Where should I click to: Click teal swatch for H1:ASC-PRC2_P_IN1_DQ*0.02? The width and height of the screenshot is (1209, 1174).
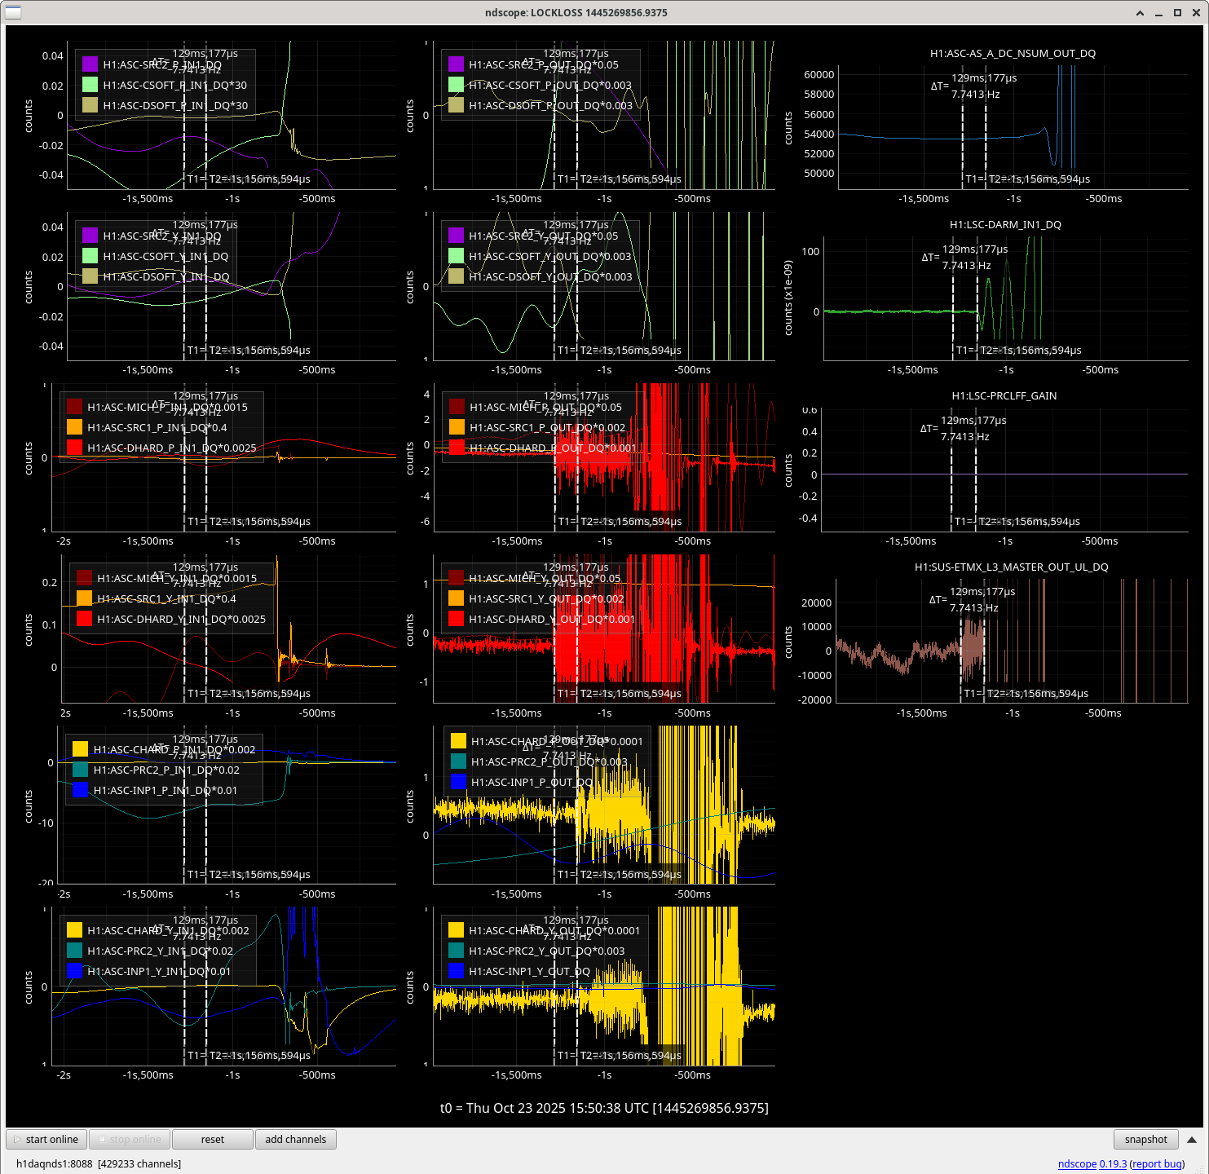click(x=80, y=770)
